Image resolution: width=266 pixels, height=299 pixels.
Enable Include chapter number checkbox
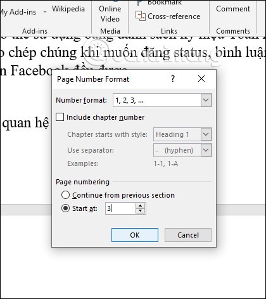click(x=60, y=117)
